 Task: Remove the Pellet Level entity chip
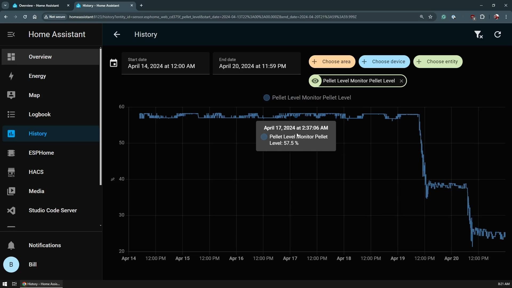pos(401,81)
